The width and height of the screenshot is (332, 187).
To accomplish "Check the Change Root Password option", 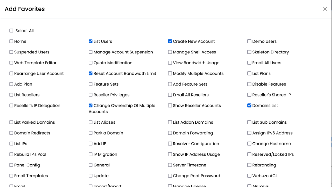I will coord(170,176).
